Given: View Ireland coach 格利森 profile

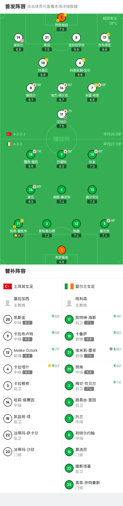Looking at the screenshot, I should [92, 302].
